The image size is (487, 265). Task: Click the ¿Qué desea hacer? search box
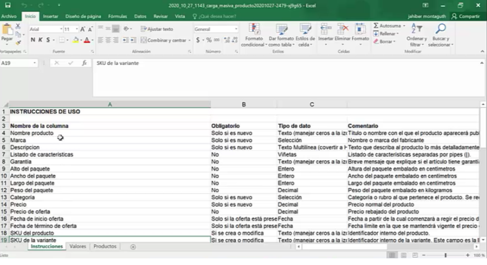tap(214, 16)
